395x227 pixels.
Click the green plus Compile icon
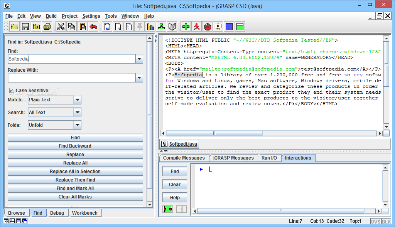point(186,27)
